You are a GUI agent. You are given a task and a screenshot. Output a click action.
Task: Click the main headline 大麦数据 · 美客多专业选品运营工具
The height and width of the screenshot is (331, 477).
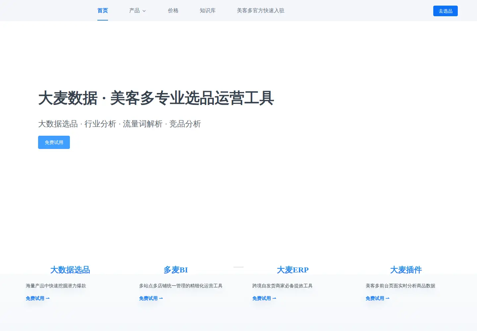click(x=156, y=98)
